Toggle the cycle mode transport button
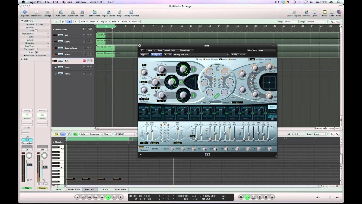 pos(247,197)
